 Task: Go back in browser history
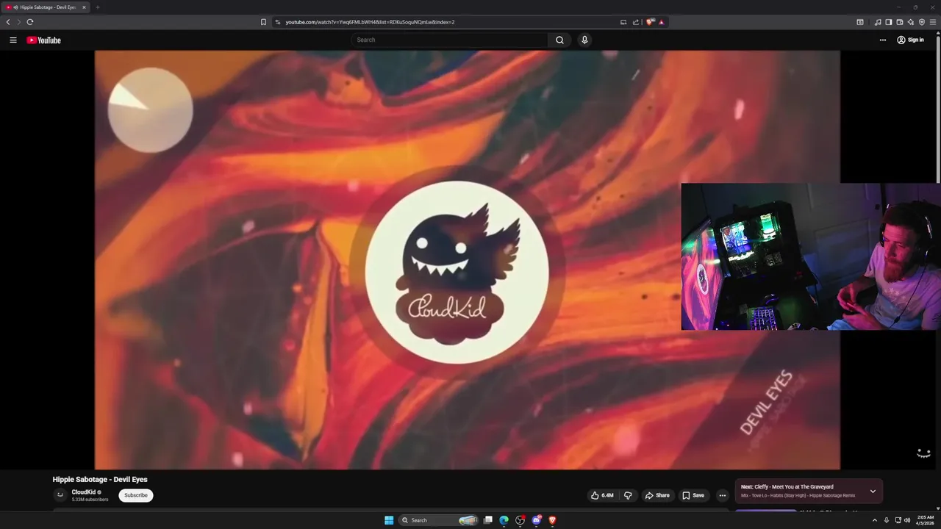(8, 22)
